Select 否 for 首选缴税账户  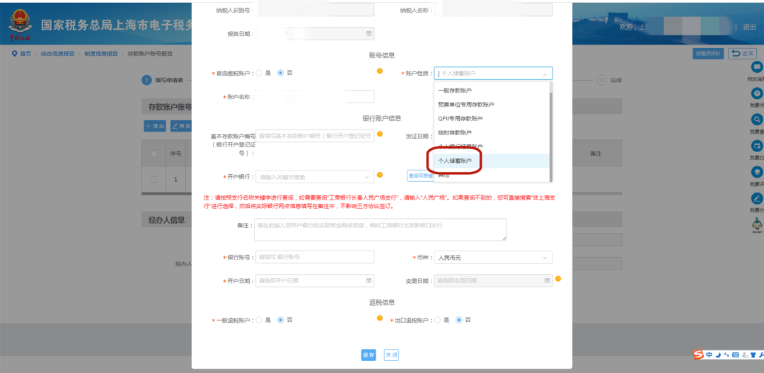click(281, 73)
